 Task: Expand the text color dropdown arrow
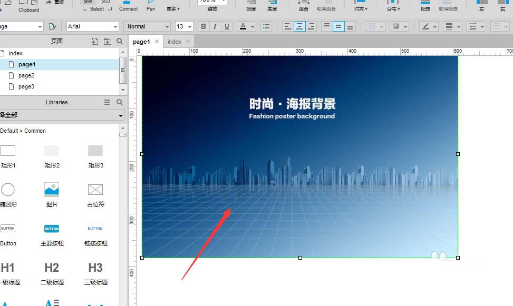(x=253, y=26)
